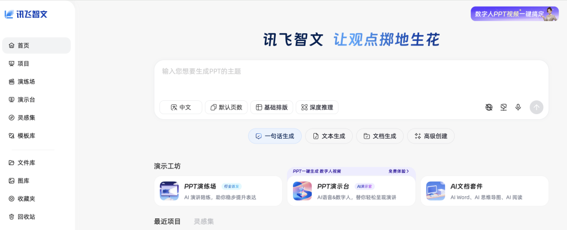Open 图库 image gallery in sidebar

[23, 181]
